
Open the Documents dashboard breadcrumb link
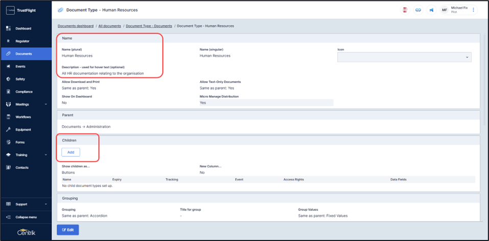click(x=76, y=26)
